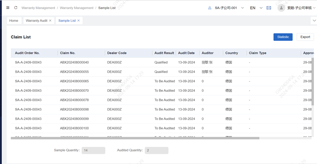Image resolution: width=317 pixels, height=164 pixels.
Task: Click audit date in ABX202408000098 row
Action: pos(186,110)
